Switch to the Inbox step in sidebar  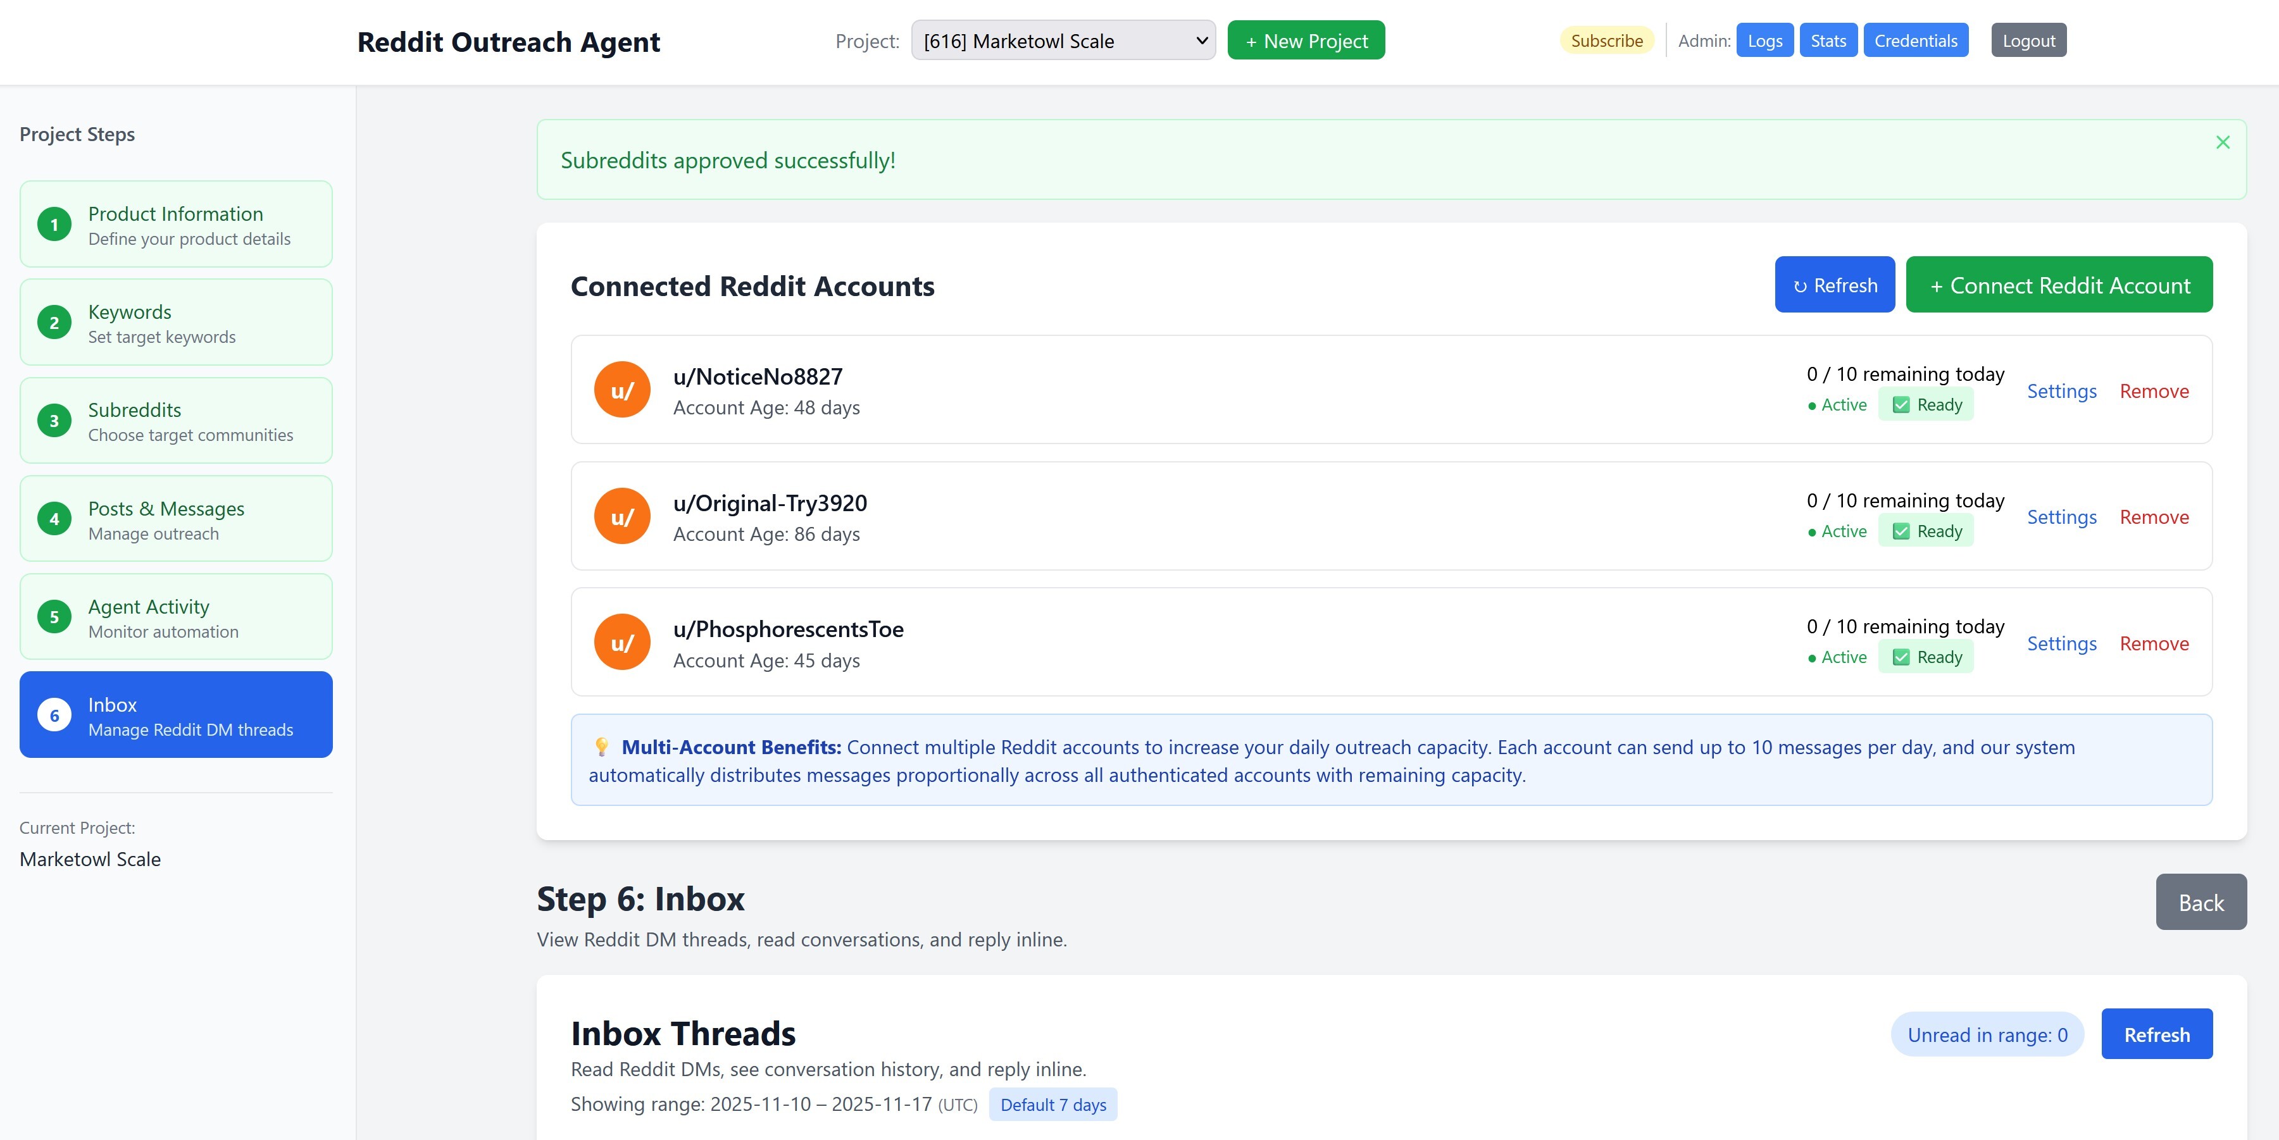175,715
